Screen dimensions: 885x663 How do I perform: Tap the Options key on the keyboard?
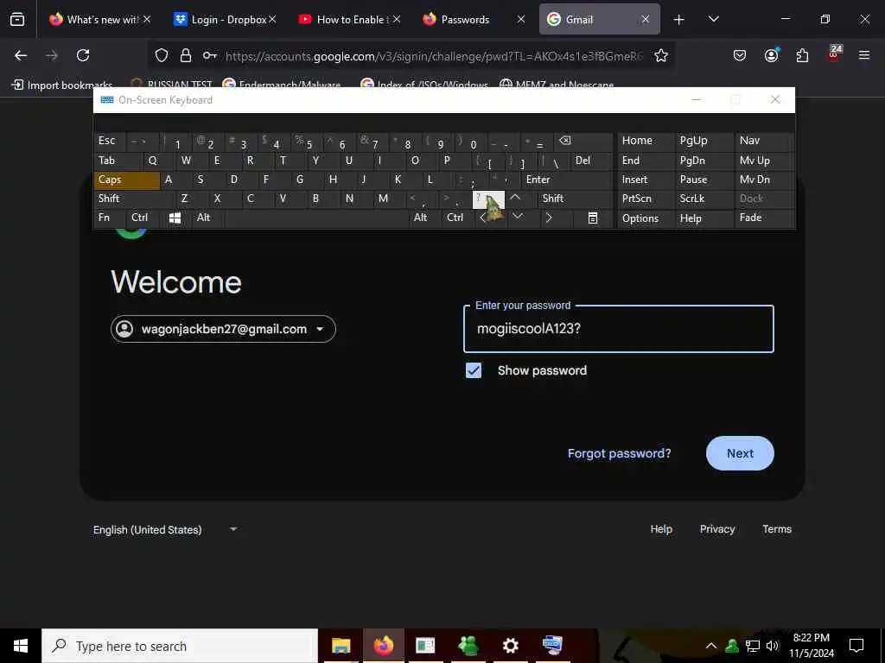point(645,218)
